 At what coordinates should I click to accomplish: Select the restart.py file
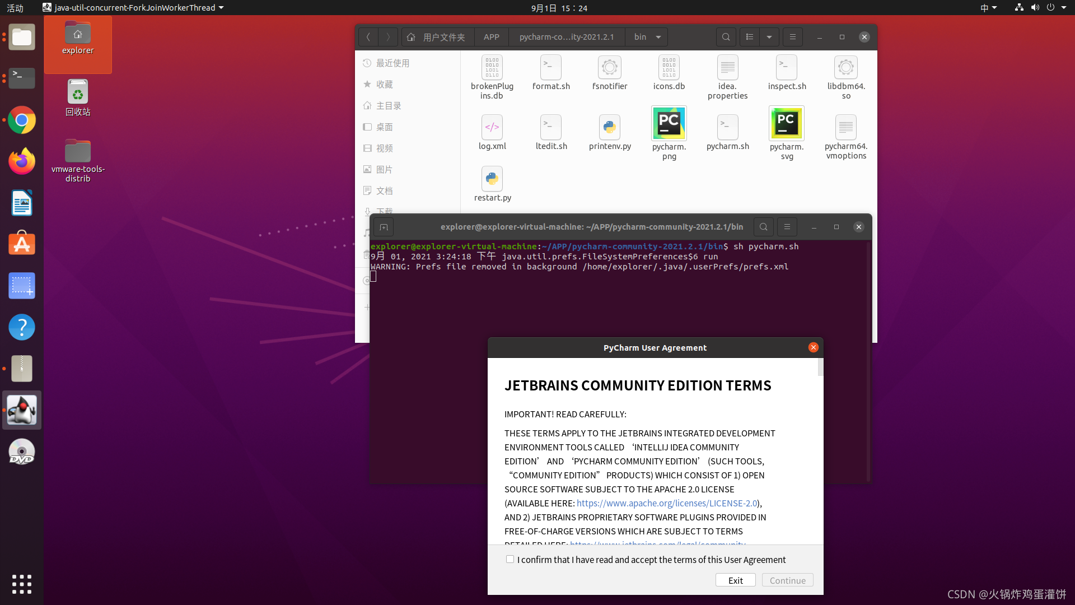tap(492, 184)
